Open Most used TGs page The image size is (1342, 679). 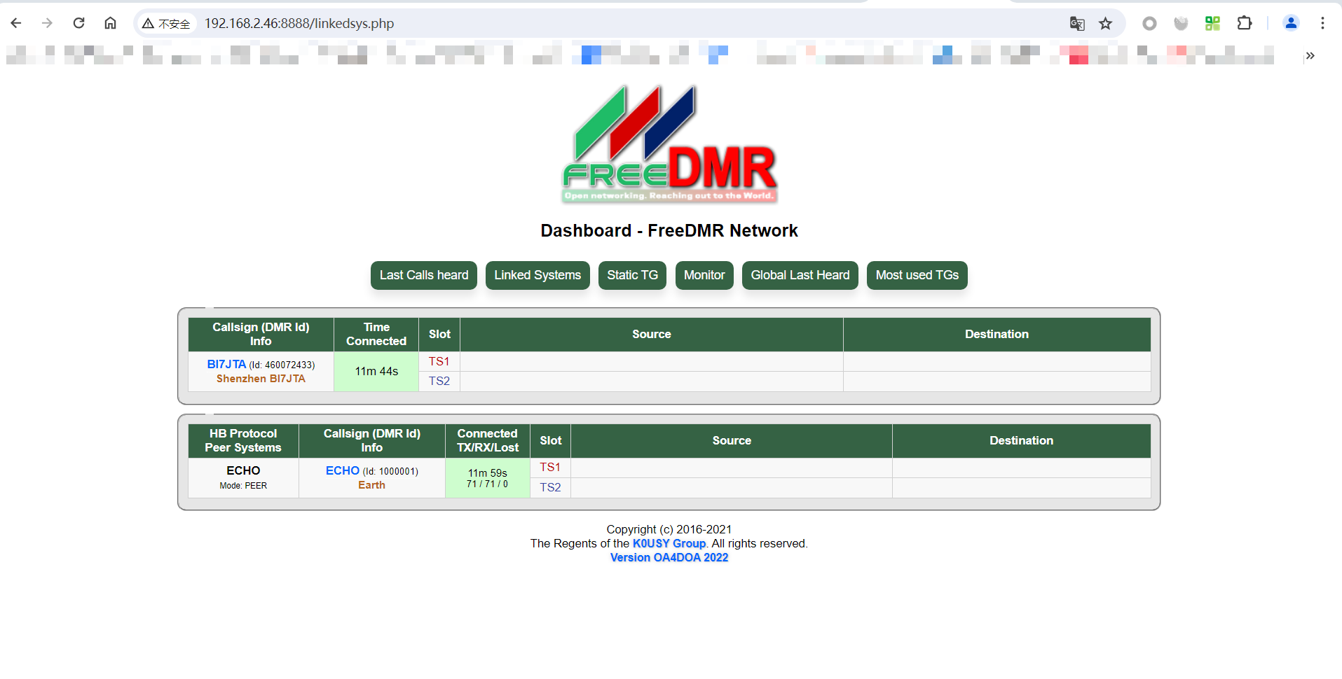(917, 275)
